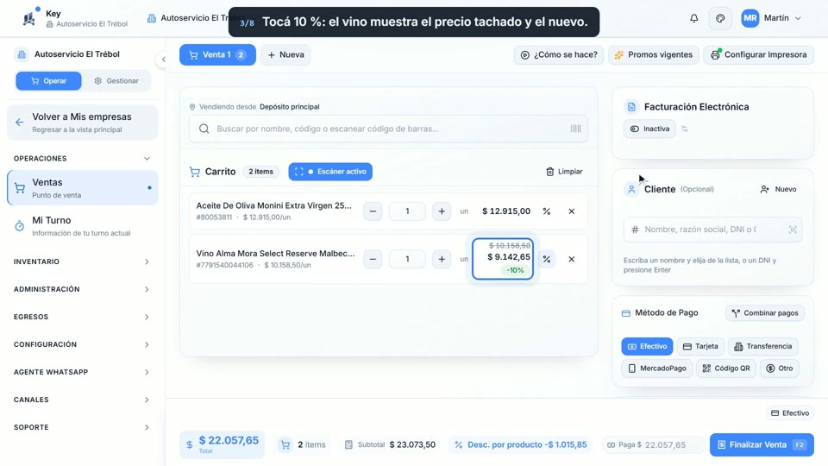Select Otro payment method
The height and width of the screenshot is (466, 828).
click(x=780, y=368)
